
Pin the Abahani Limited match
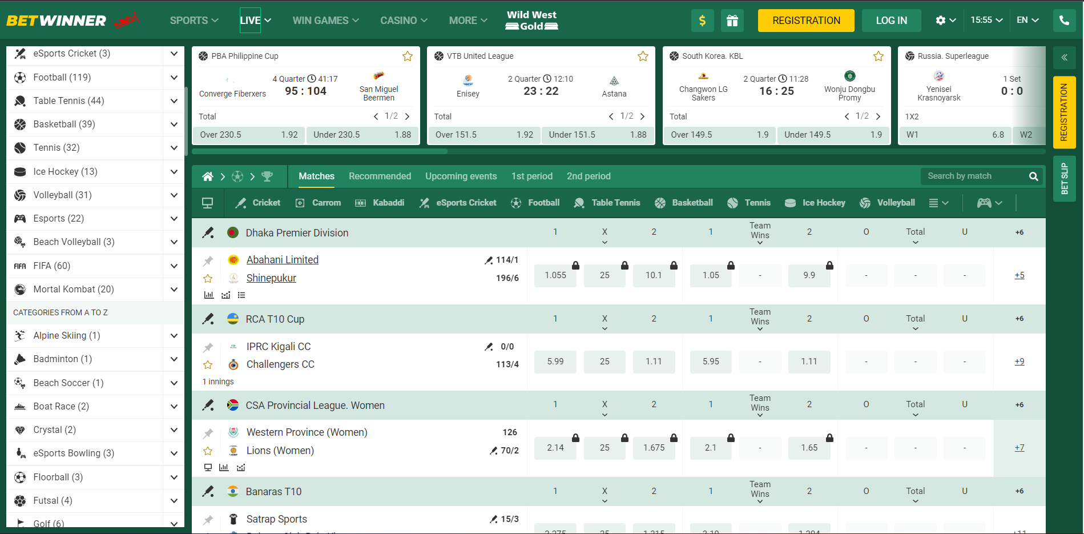coord(208,261)
